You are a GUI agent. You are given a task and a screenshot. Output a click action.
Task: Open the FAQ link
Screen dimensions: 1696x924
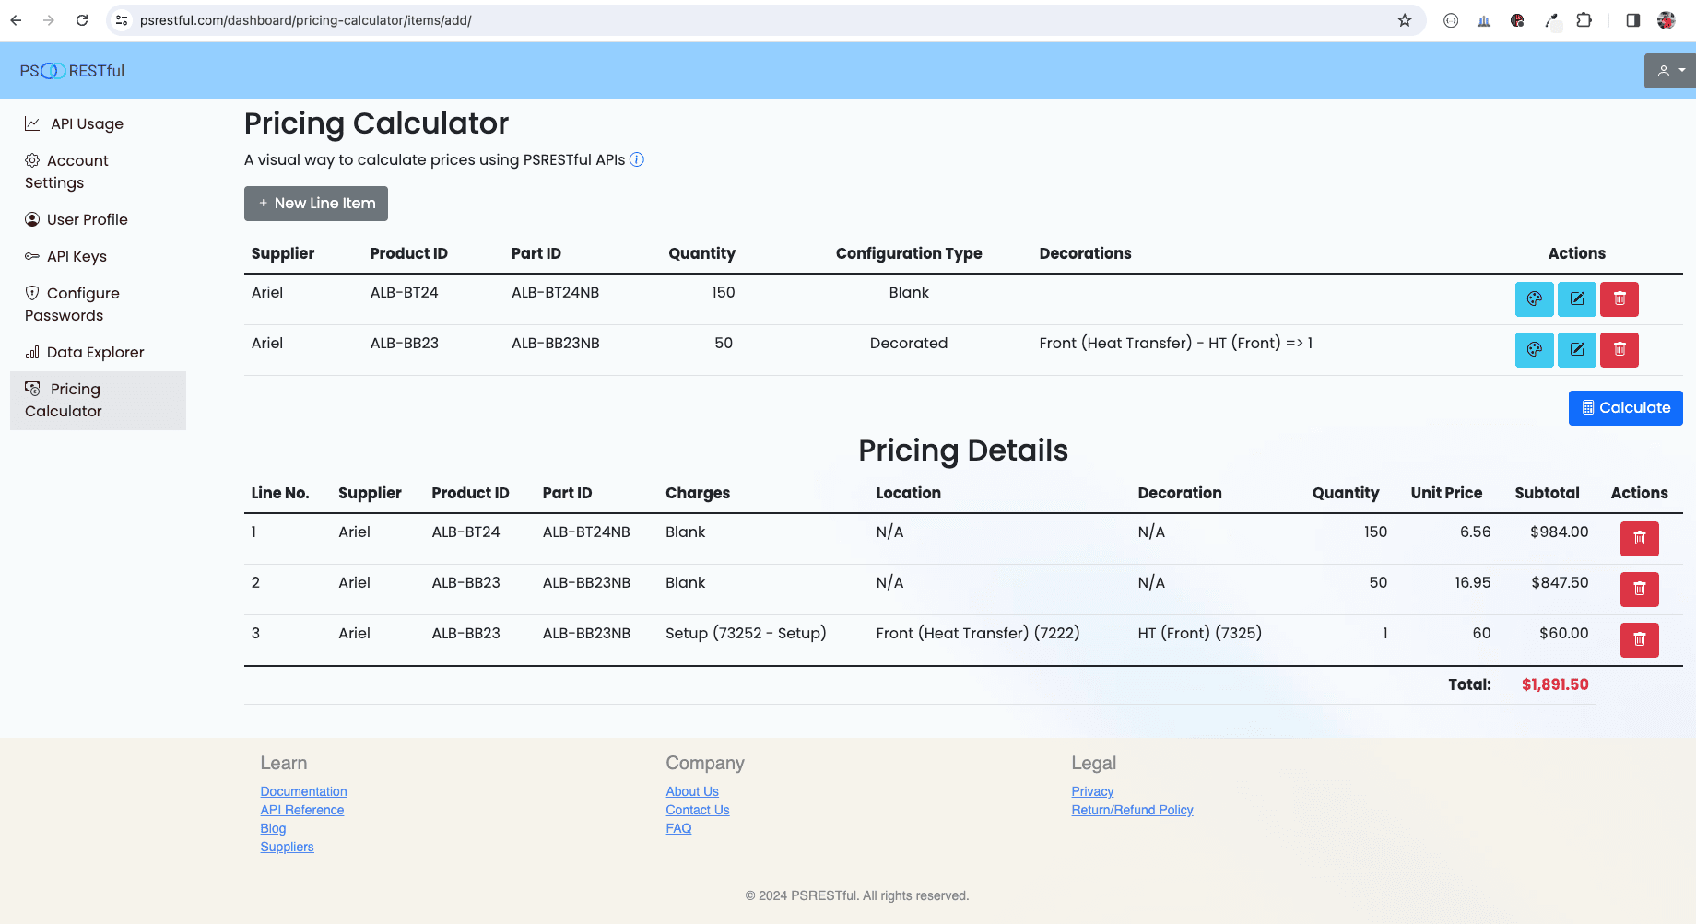(x=678, y=828)
